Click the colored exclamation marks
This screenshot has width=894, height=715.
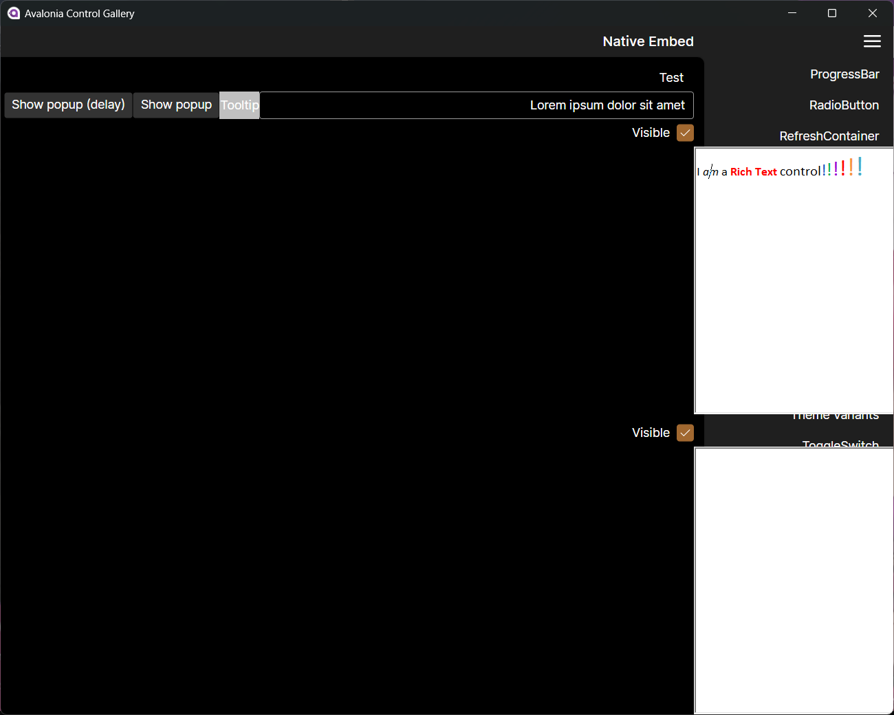point(842,167)
